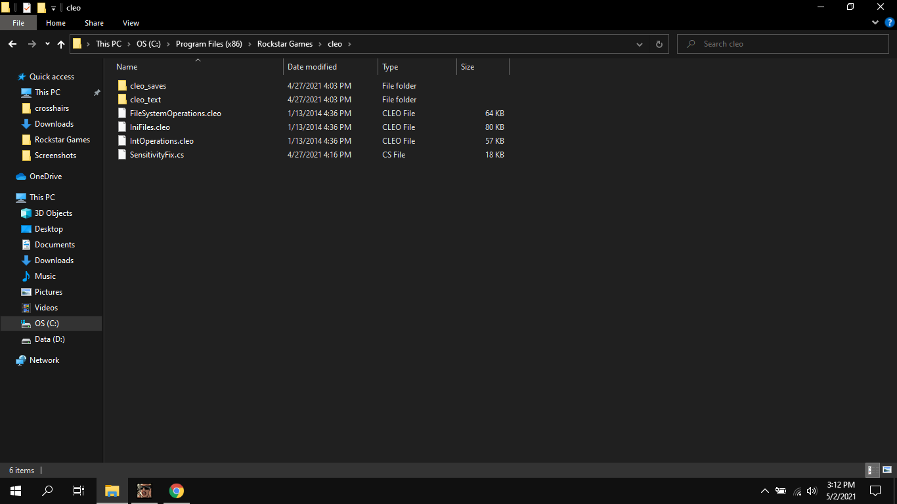Click Rockstar Games breadcrumb segment
This screenshot has width=897, height=504.
(x=285, y=44)
